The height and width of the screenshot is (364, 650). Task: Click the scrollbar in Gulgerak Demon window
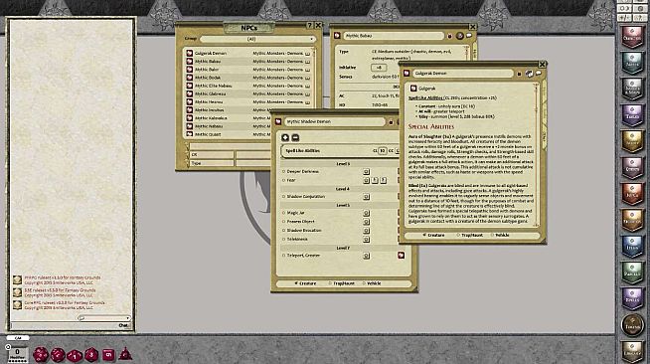[x=536, y=154]
